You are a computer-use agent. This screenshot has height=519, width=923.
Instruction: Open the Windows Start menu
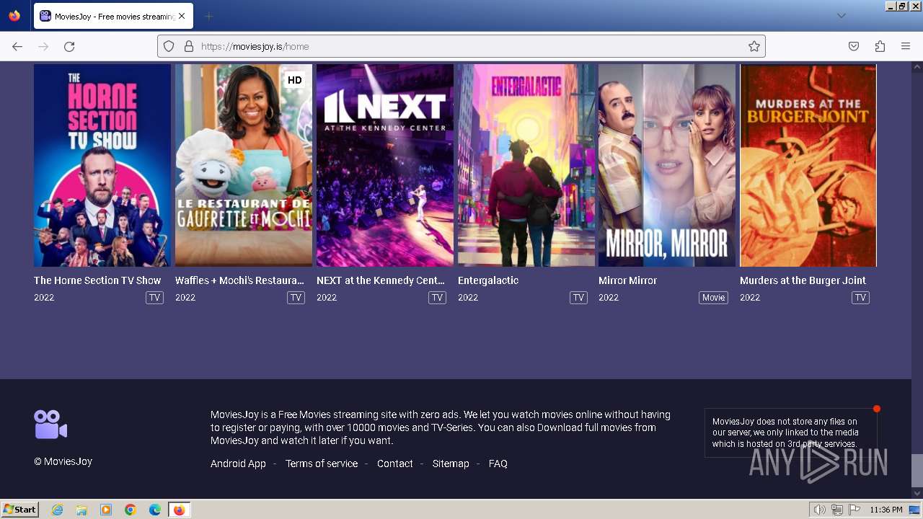(x=20, y=510)
